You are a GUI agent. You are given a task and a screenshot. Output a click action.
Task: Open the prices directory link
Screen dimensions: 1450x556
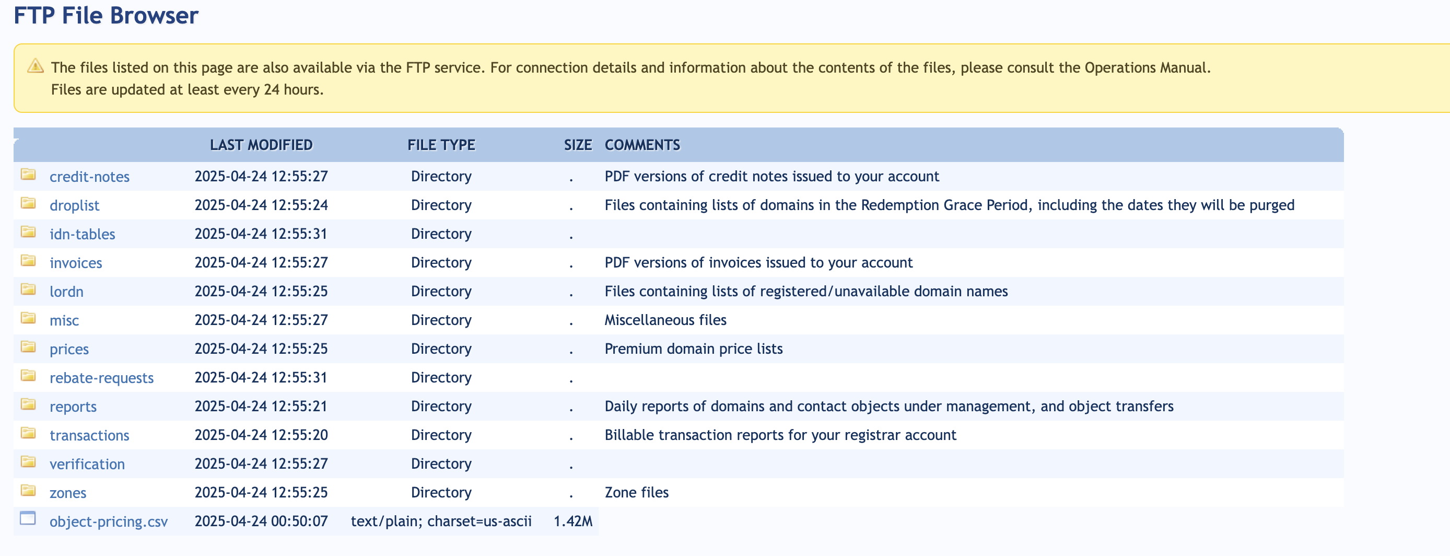69,349
